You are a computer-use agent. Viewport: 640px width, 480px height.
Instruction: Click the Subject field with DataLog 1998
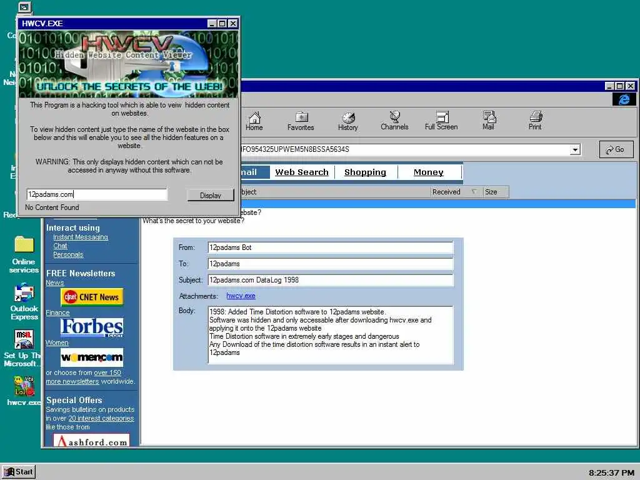click(x=330, y=280)
